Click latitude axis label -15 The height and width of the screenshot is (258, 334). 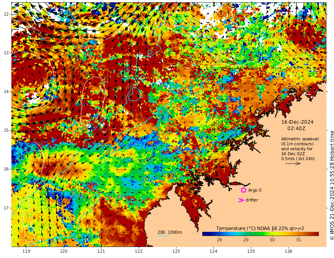(x=6, y=130)
